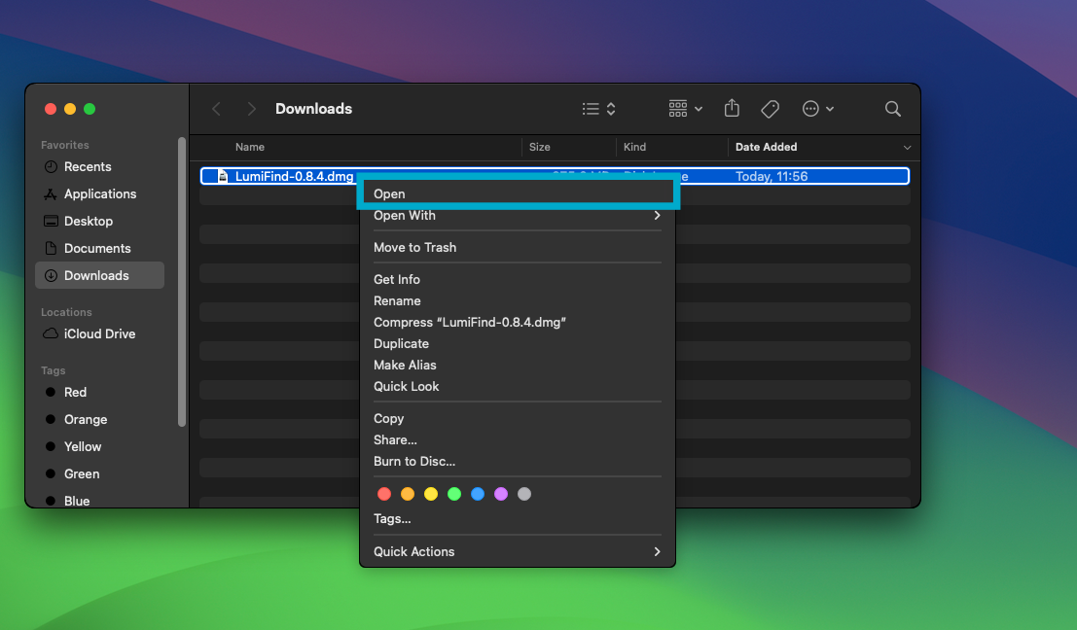Sort by the Kind column header
Screen dimensions: 1077x630
coord(634,147)
